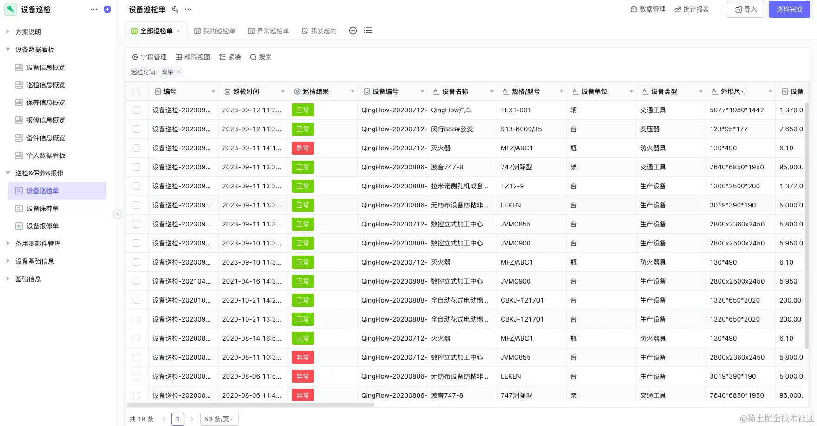
Task: Open the 设备单位 column dropdown arrow
Action: coord(631,91)
